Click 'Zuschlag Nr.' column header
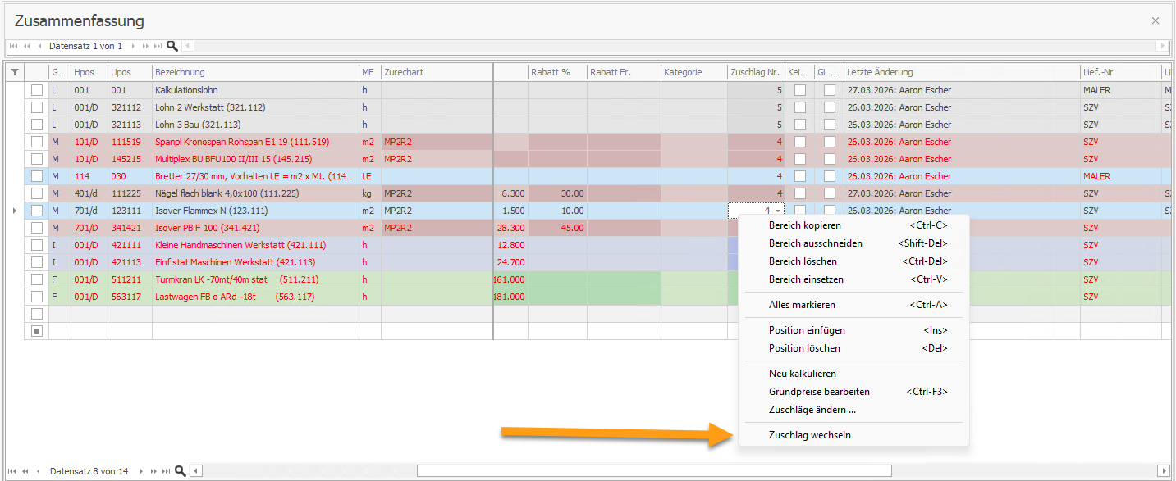The height and width of the screenshot is (481, 1176). pos(756,72)
